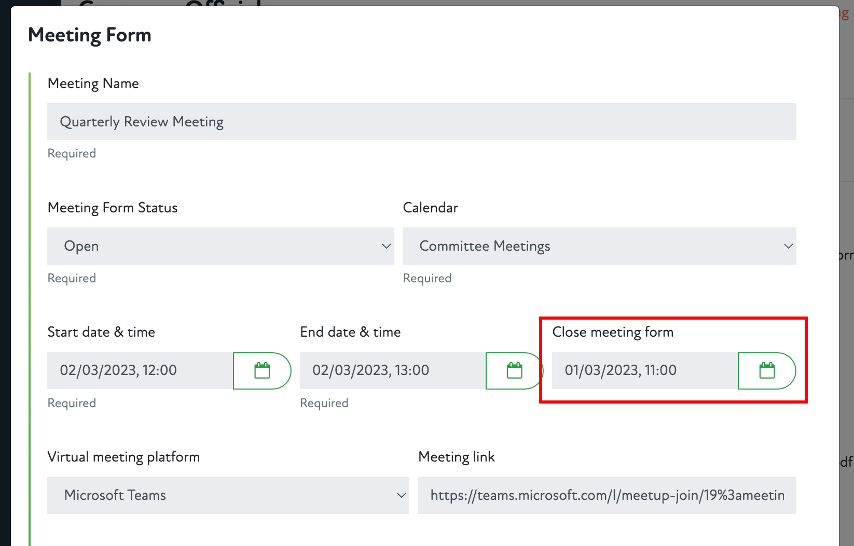
Task: Expand the Meeting Form Status dropdown
Action: point(220,246)
